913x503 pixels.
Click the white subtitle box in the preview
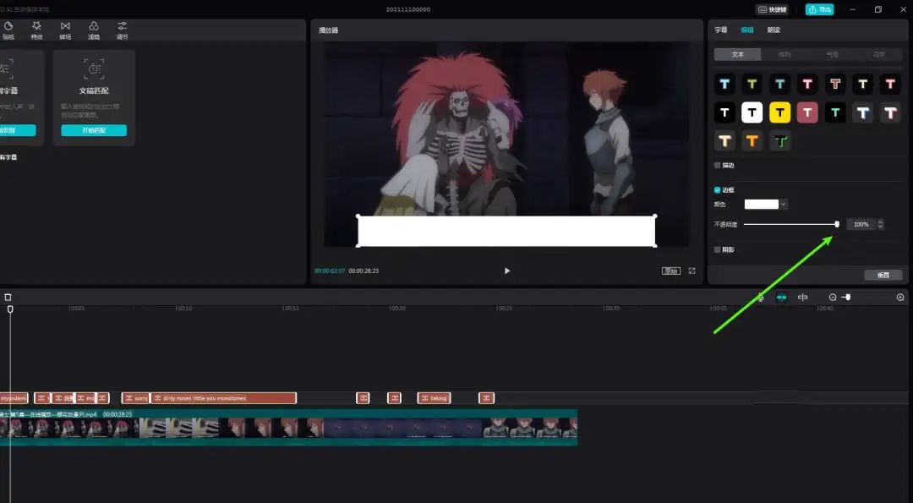(x=506, y=231)
